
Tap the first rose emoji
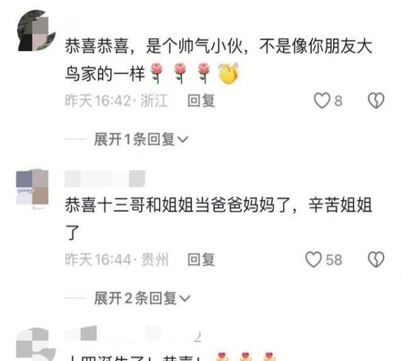pyautogui.click(x=156, y=73)
